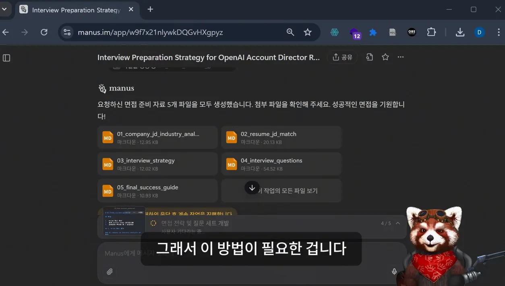The image size is (505, 286).
Task: Click the address bar URL manus.im
Action: pyautogui.click(x=150, y=33)
